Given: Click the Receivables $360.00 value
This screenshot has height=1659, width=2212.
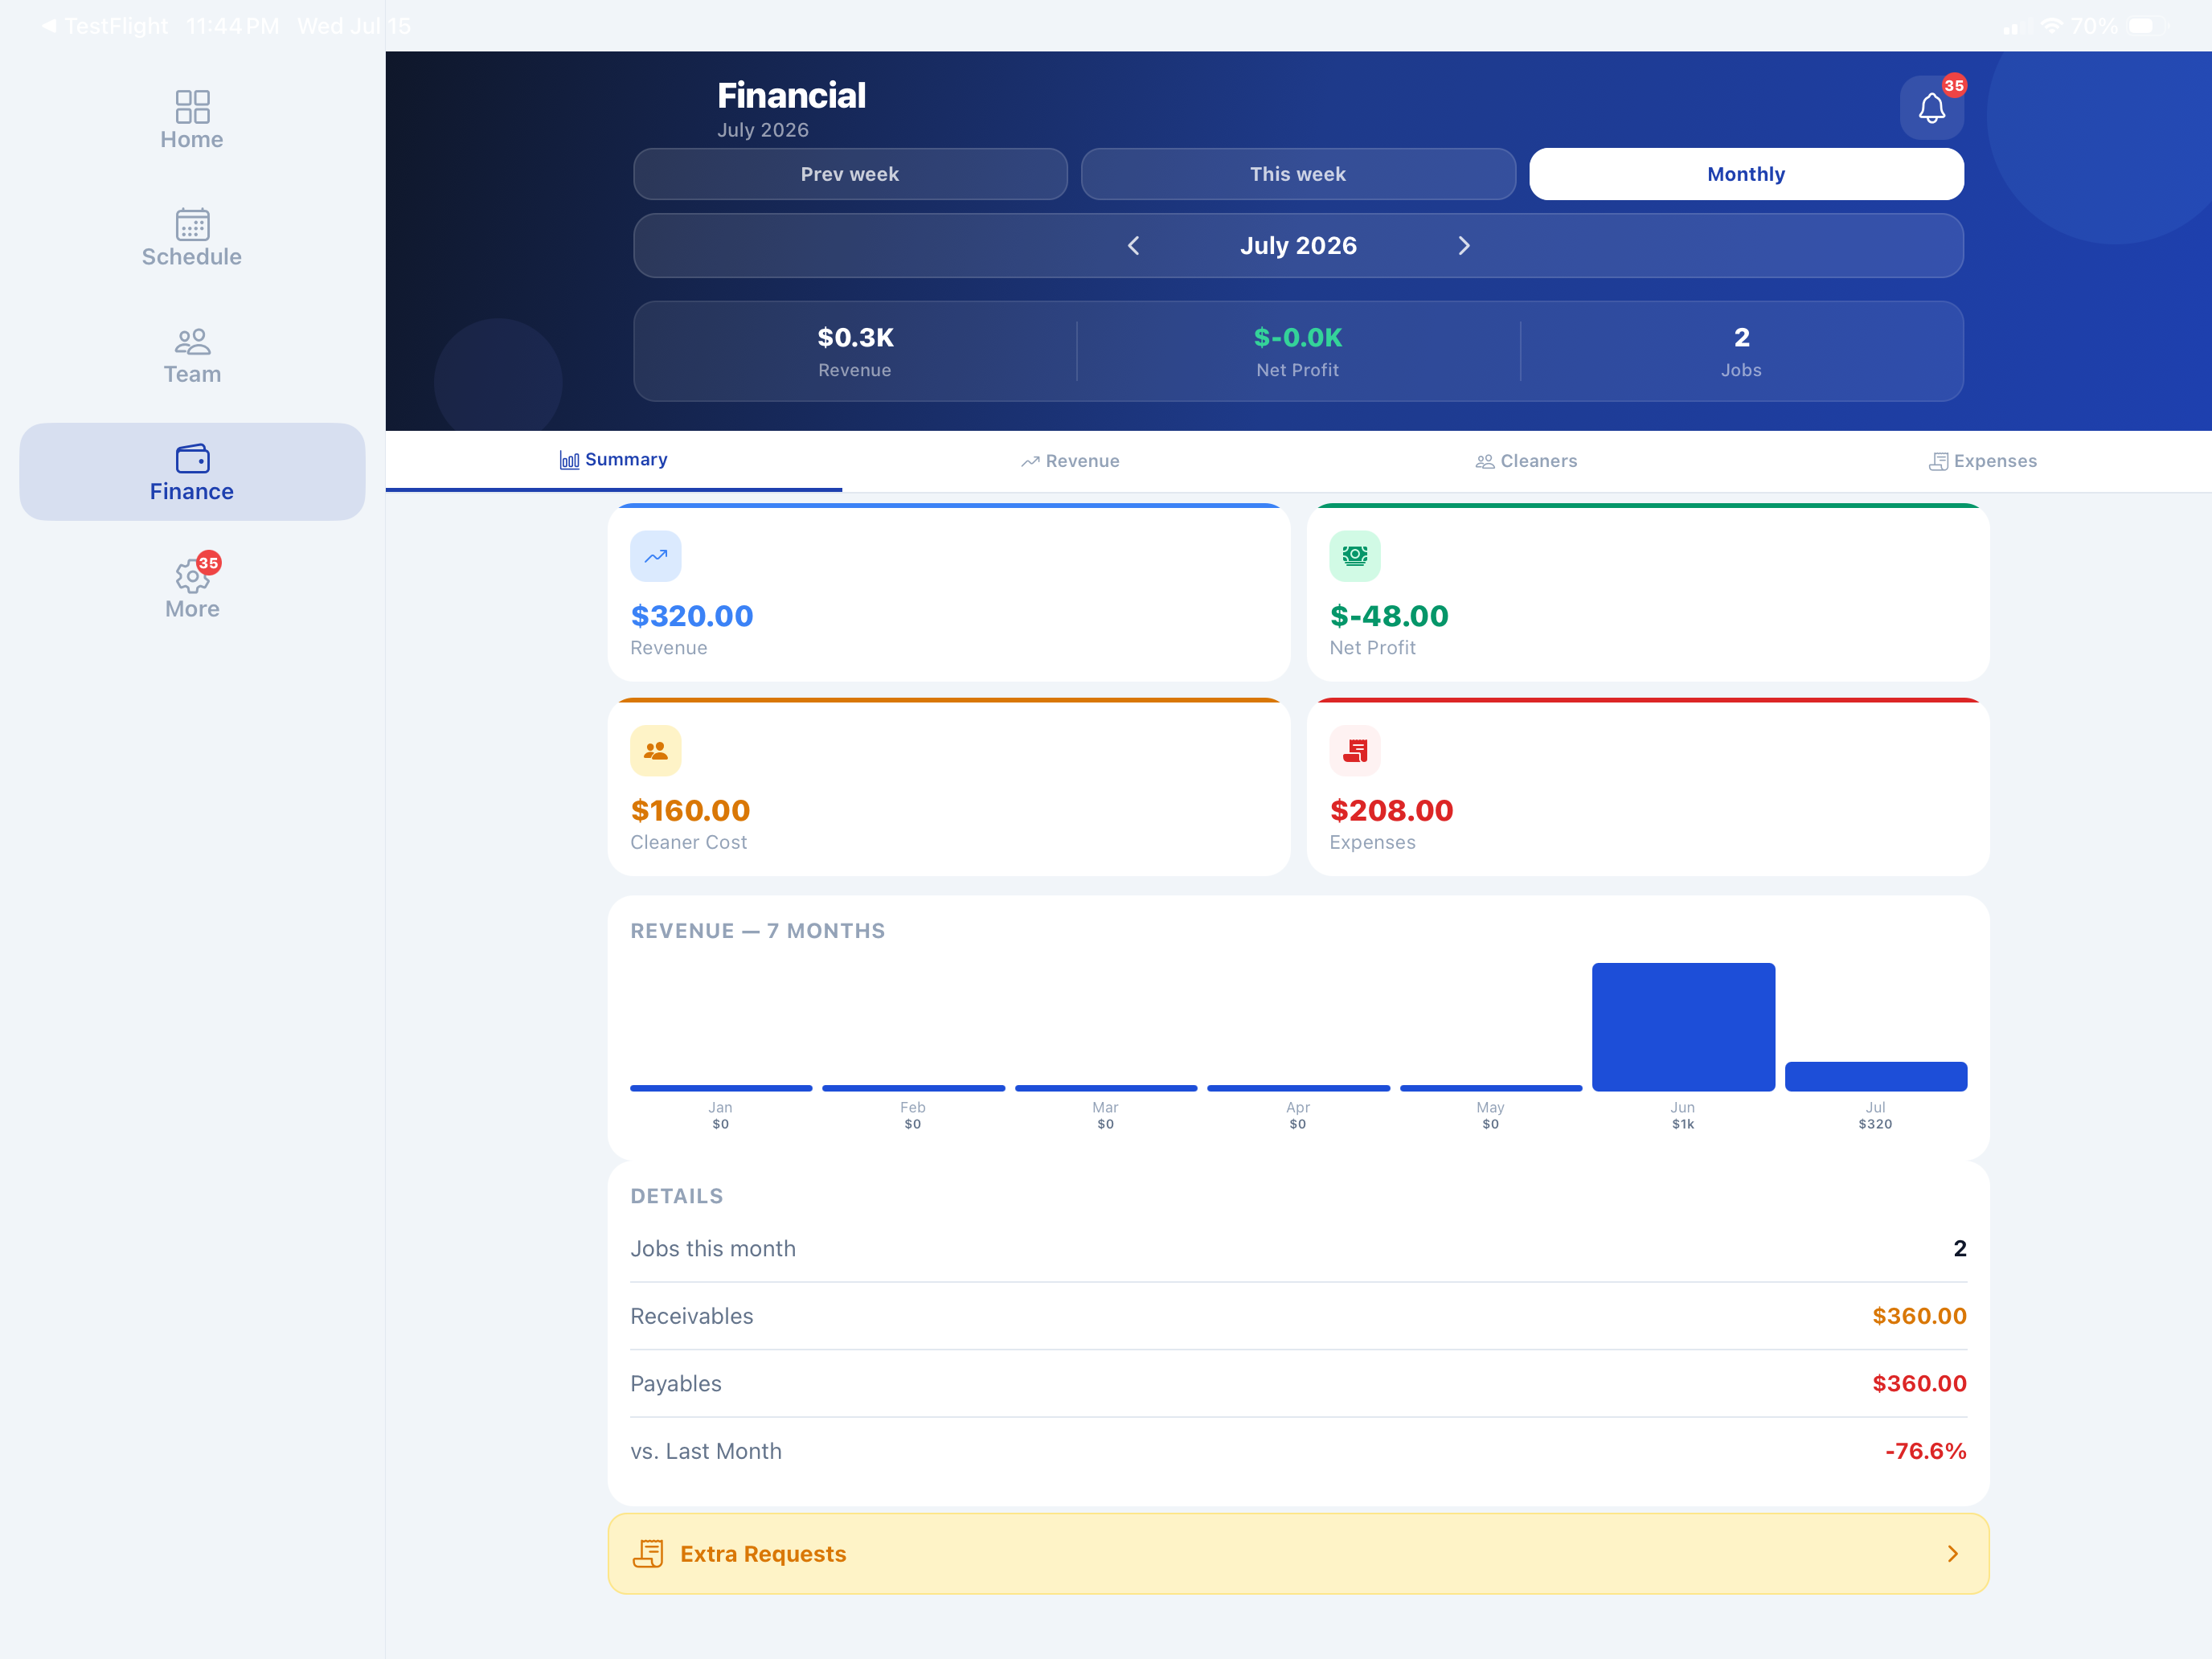Looking at the screenshot, I should tap(1919, 1316).
